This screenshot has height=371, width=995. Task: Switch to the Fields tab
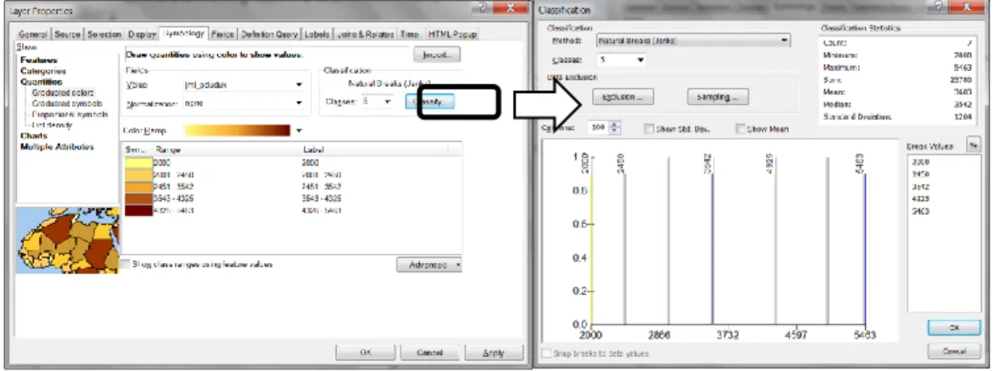coord(223,34)
